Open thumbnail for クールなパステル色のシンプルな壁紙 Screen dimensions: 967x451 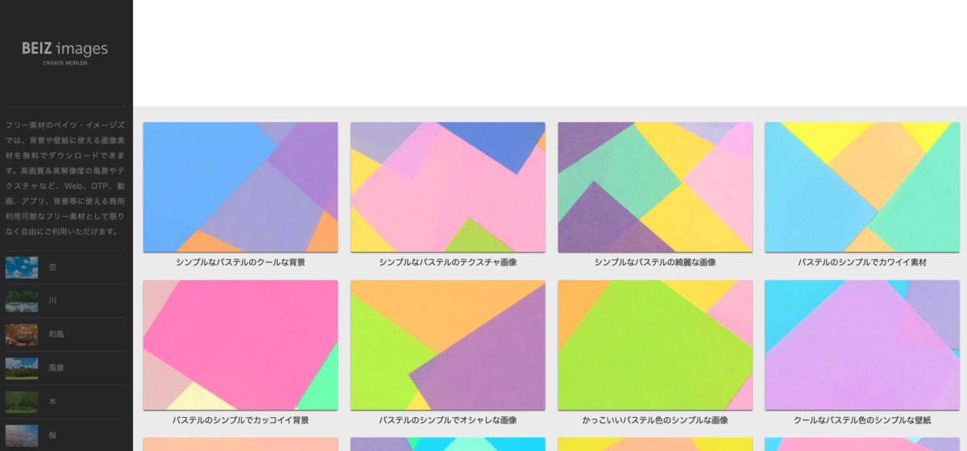(x=862, y=345)
